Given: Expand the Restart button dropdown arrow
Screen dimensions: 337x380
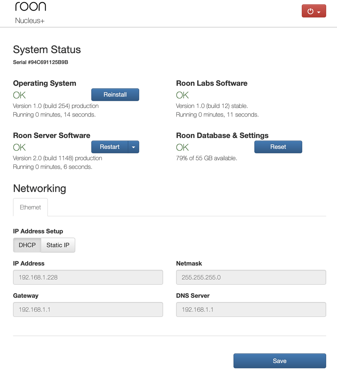Looking at the screenshot, I should tap(133, 147).
